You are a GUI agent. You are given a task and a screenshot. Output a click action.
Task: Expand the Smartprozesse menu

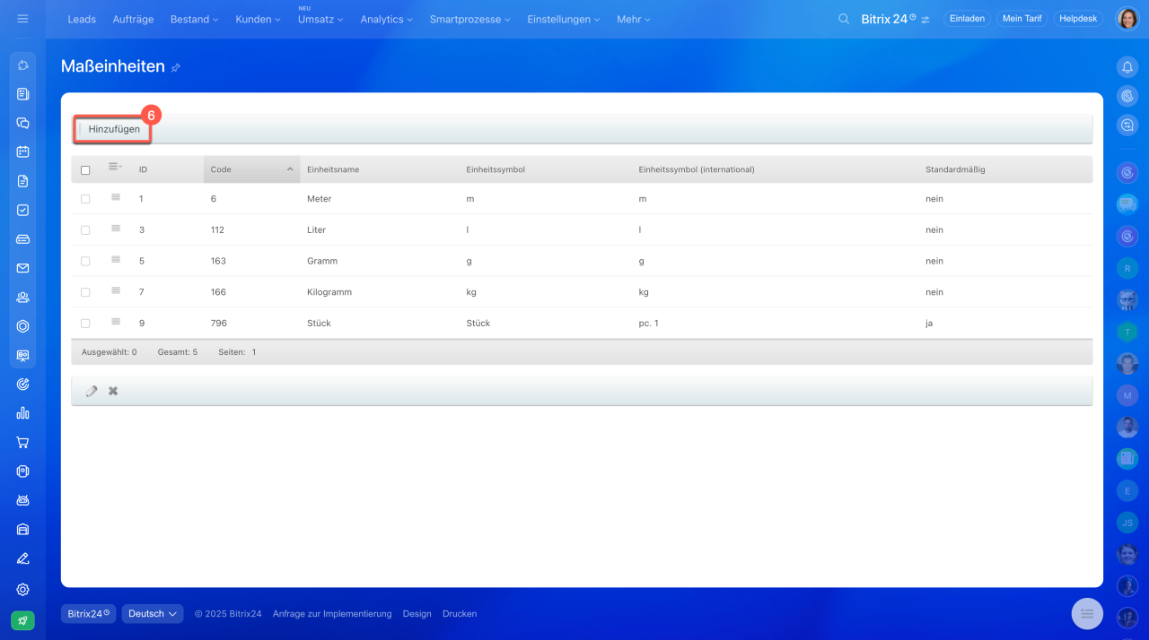[x=469, y=19]
